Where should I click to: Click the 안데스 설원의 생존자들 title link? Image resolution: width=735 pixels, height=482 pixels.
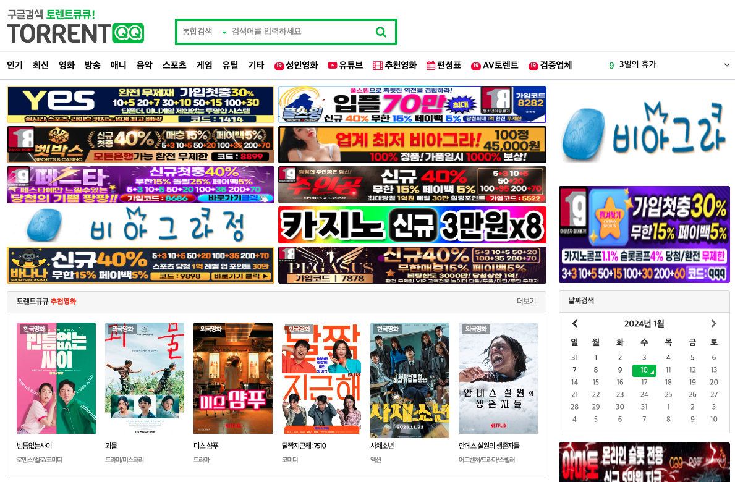(x=489, y=446)
